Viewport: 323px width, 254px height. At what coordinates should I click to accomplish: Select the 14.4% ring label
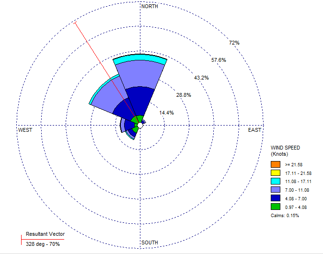click(166, 113)
